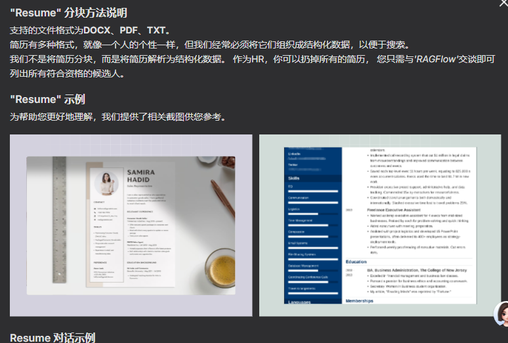Close the Resume chunking method panel
Image resolution: width=508 pixels, height=343 pixels.
pos(504,3)
